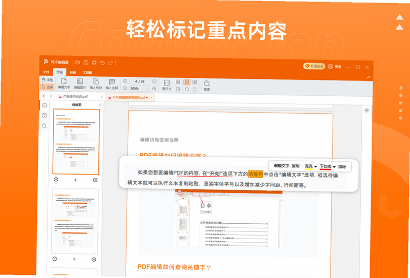
Task: Click the 编辑功能使用说明 page header text
Action: point(159,140)
